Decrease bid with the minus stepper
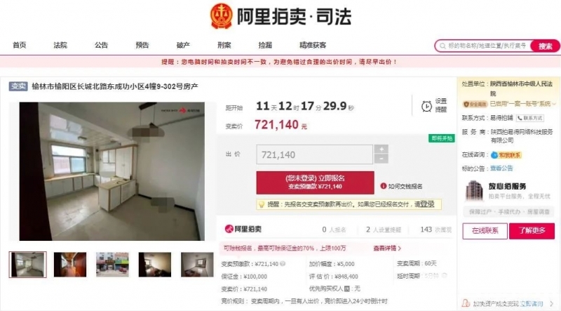 coord(381,159)
